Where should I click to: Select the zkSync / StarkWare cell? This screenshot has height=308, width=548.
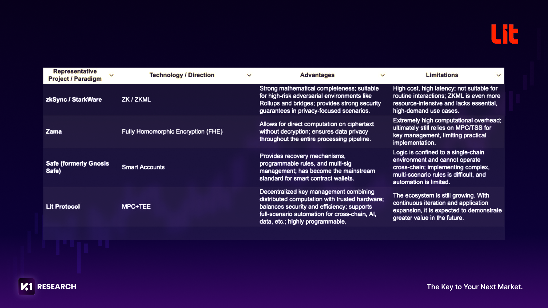point(74,100)
